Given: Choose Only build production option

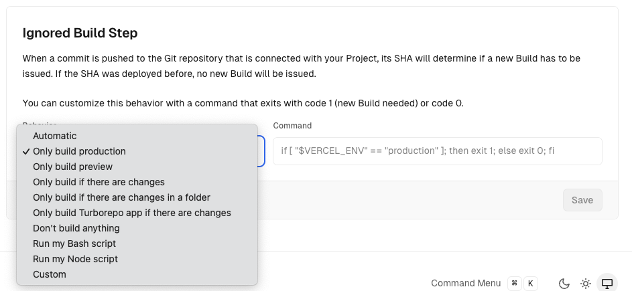Looking at the screenshot, I should [79, 151].
